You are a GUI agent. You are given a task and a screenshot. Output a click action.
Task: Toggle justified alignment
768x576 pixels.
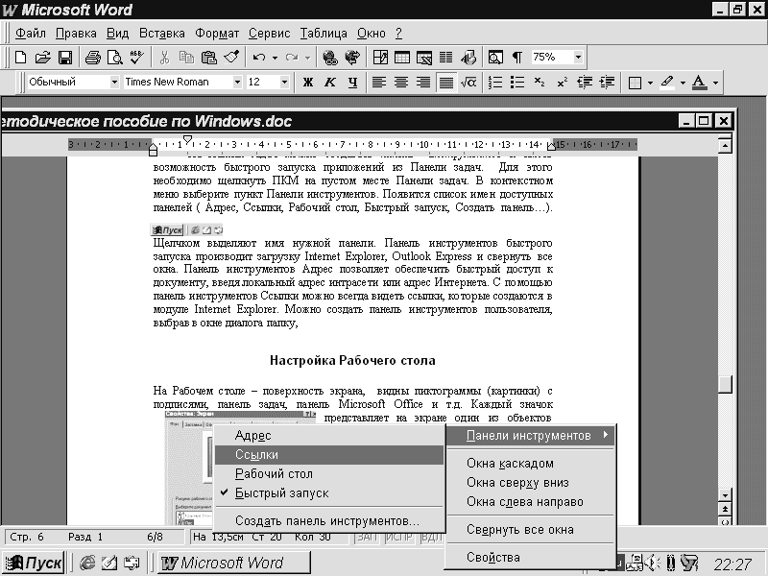click(445, 83)
